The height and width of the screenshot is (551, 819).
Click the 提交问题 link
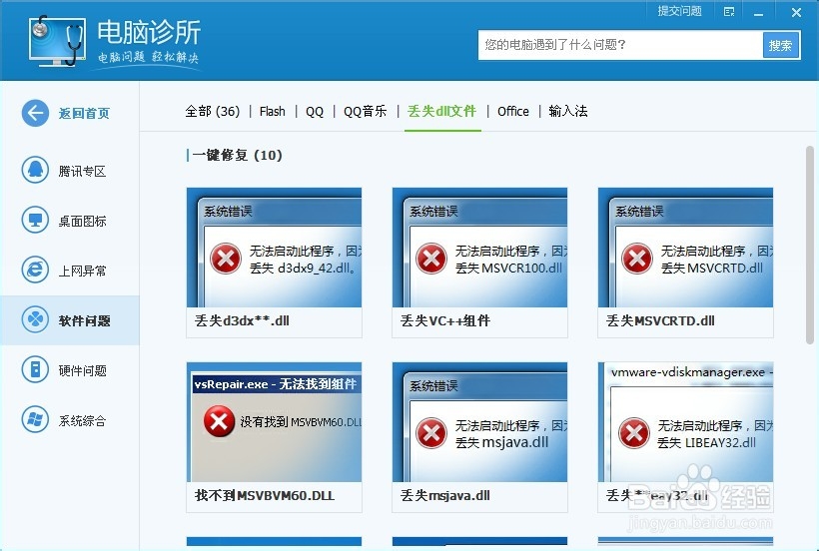(679, 11)
